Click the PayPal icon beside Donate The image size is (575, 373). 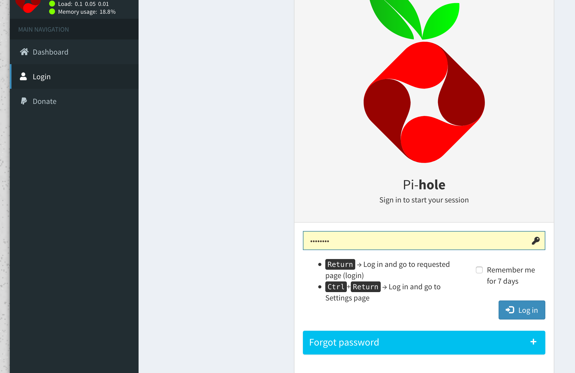coord(24,101)
